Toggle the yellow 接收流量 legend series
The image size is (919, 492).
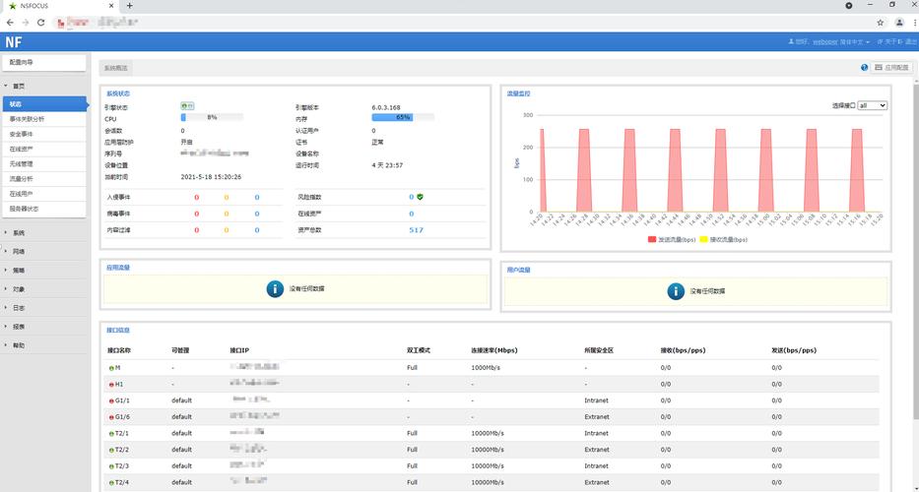tap(724, 239)
